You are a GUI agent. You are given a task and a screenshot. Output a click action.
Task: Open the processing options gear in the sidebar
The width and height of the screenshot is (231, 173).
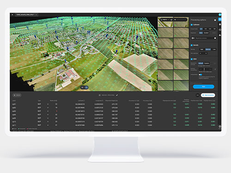(x=220, y=19)
